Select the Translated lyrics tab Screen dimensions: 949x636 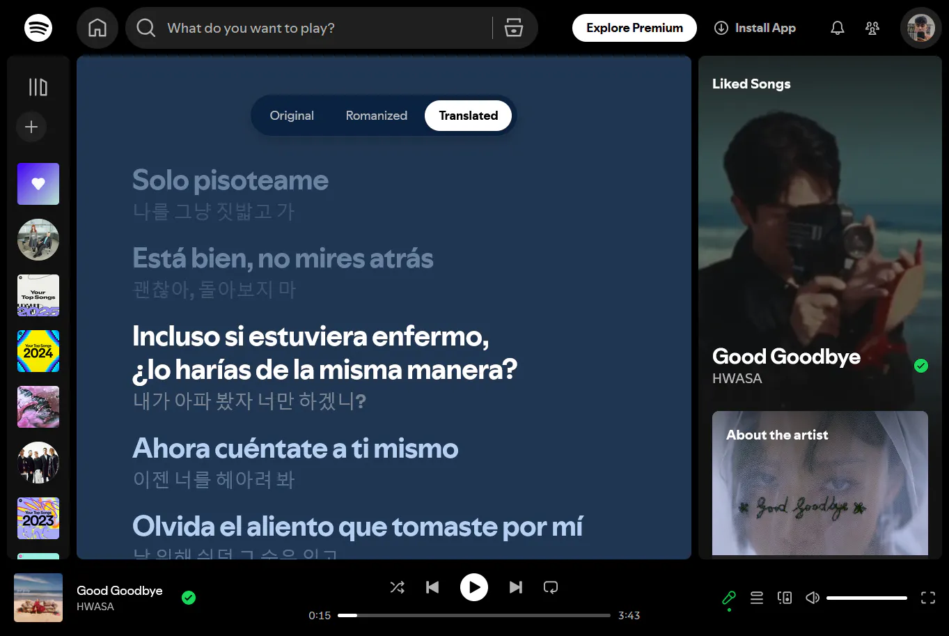coord(469,116)
